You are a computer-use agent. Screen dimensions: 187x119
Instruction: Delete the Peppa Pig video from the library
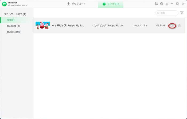179,26
